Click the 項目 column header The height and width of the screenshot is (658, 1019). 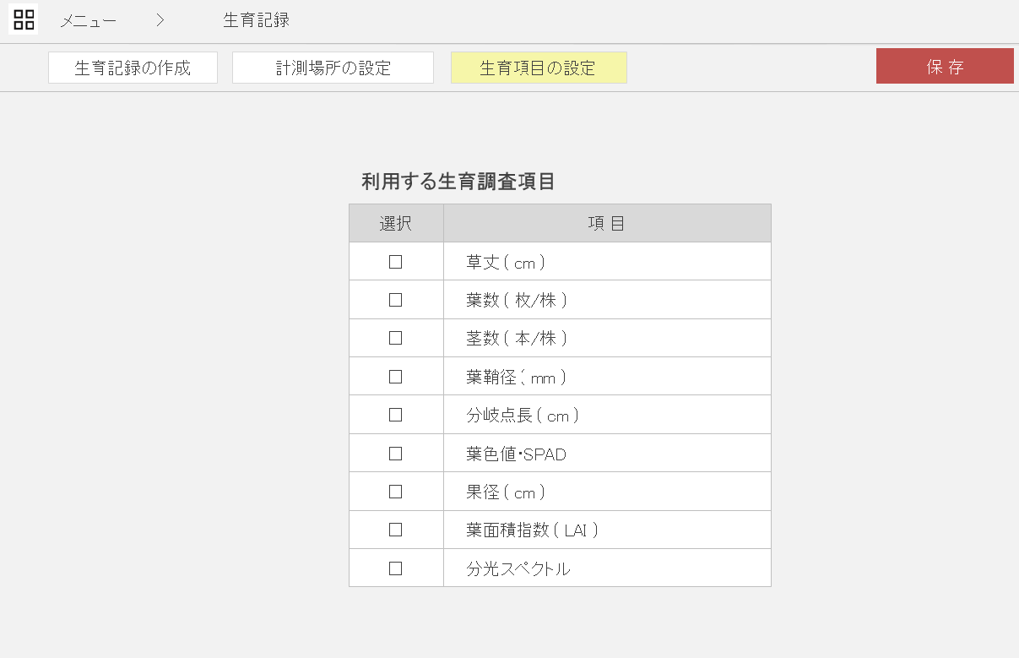(606, 224)
